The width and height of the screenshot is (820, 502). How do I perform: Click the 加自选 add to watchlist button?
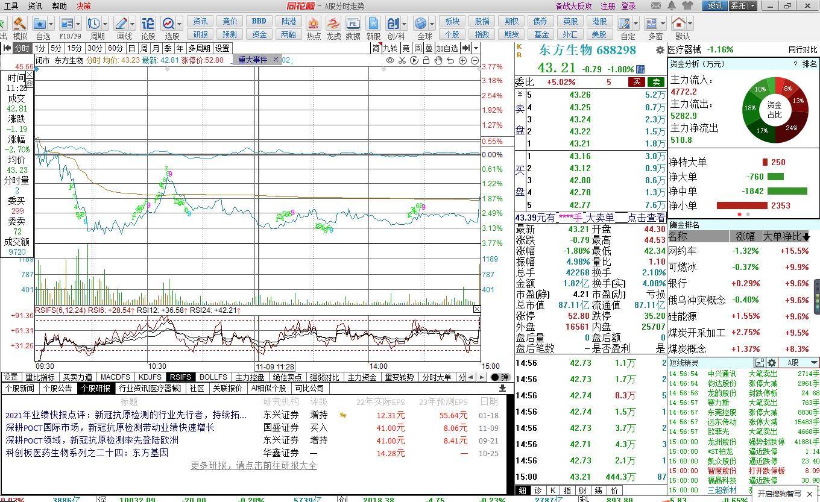[447, 48]
